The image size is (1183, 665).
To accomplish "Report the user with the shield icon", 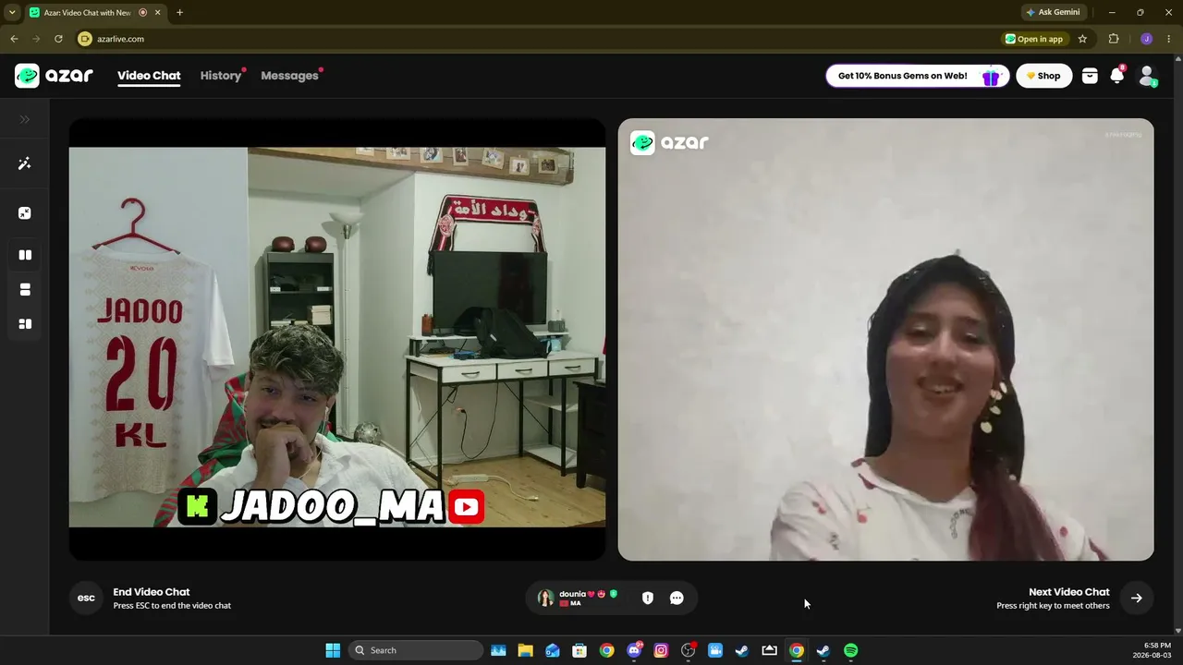I will (x=648, y=598).
